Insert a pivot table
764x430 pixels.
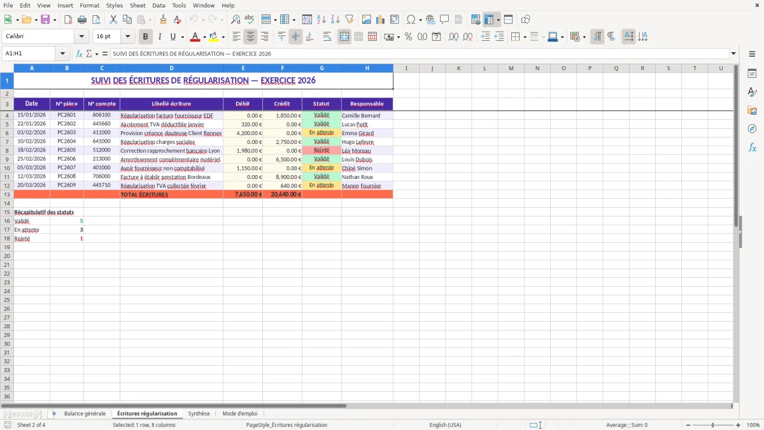point(395,20)
